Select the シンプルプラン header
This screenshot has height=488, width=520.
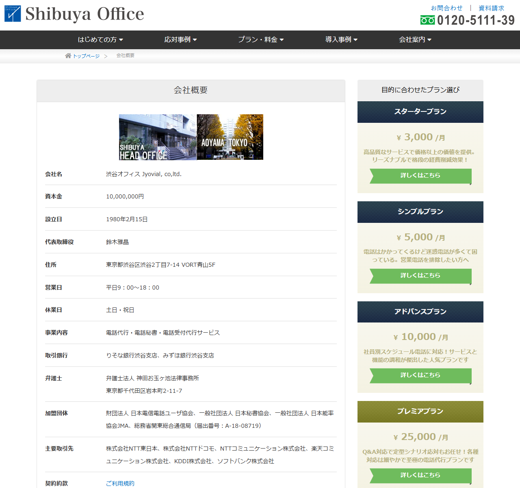tap(420, 212)
